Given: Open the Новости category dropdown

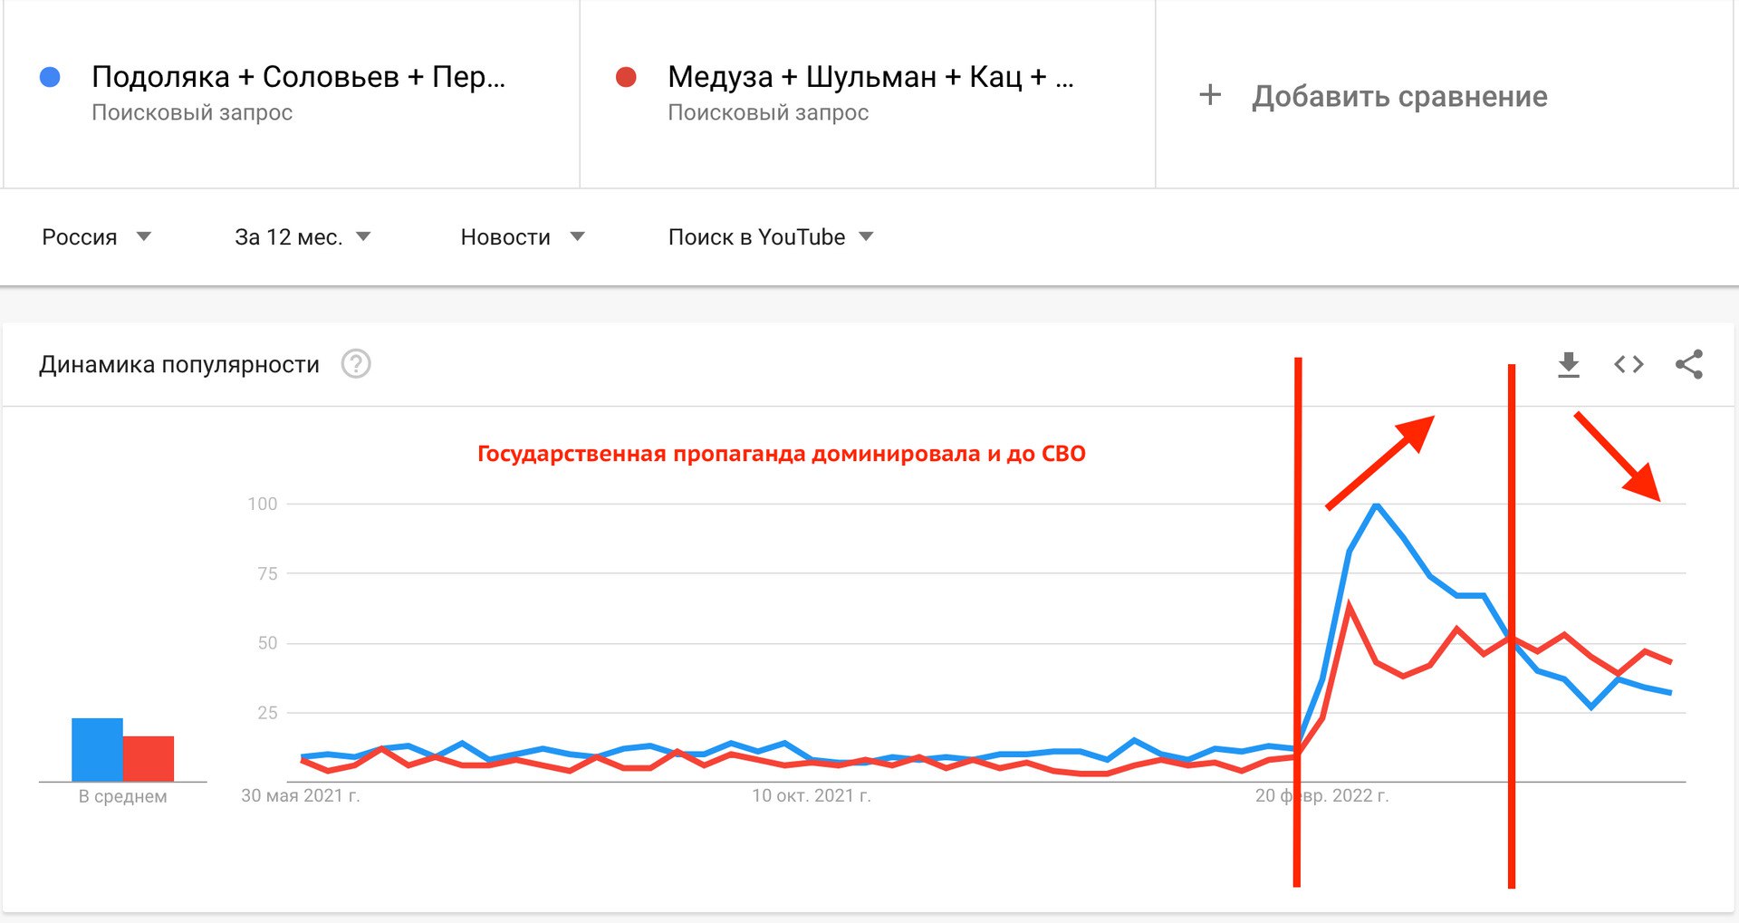Looking at the screenshot, I should pos(521,236).
